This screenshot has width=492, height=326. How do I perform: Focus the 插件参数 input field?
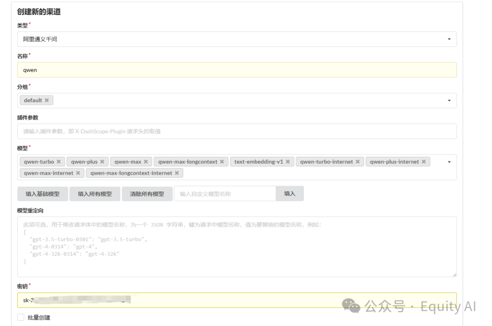pos(237,131)
